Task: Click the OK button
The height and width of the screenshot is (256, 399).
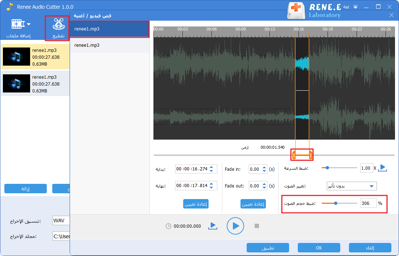Action: click(x=319, y=248)
